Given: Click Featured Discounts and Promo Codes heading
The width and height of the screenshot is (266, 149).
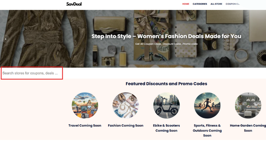Looking at the screenshot, I should coord(166,84).
